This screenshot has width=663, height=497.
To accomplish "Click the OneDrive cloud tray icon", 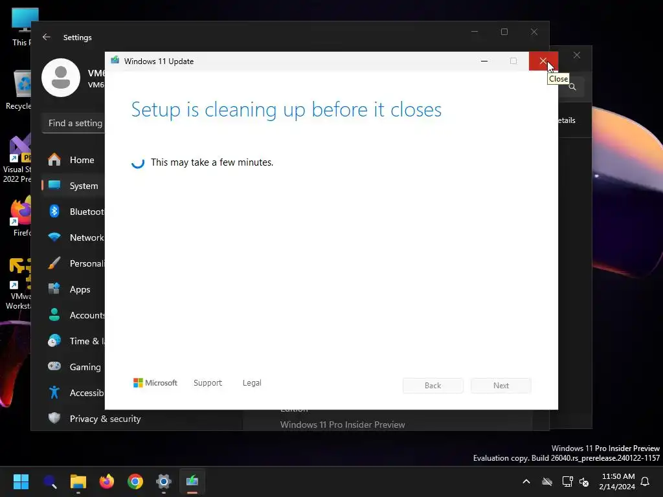I will (547, 481).
